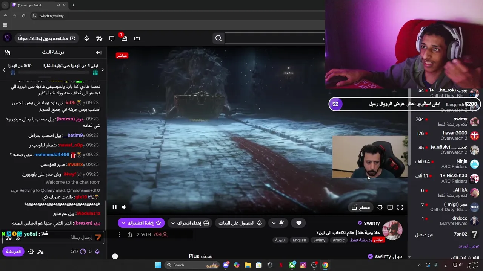Share the stream via share icon
This screenshot has height=271, width=483.
[x=129, y=234]
